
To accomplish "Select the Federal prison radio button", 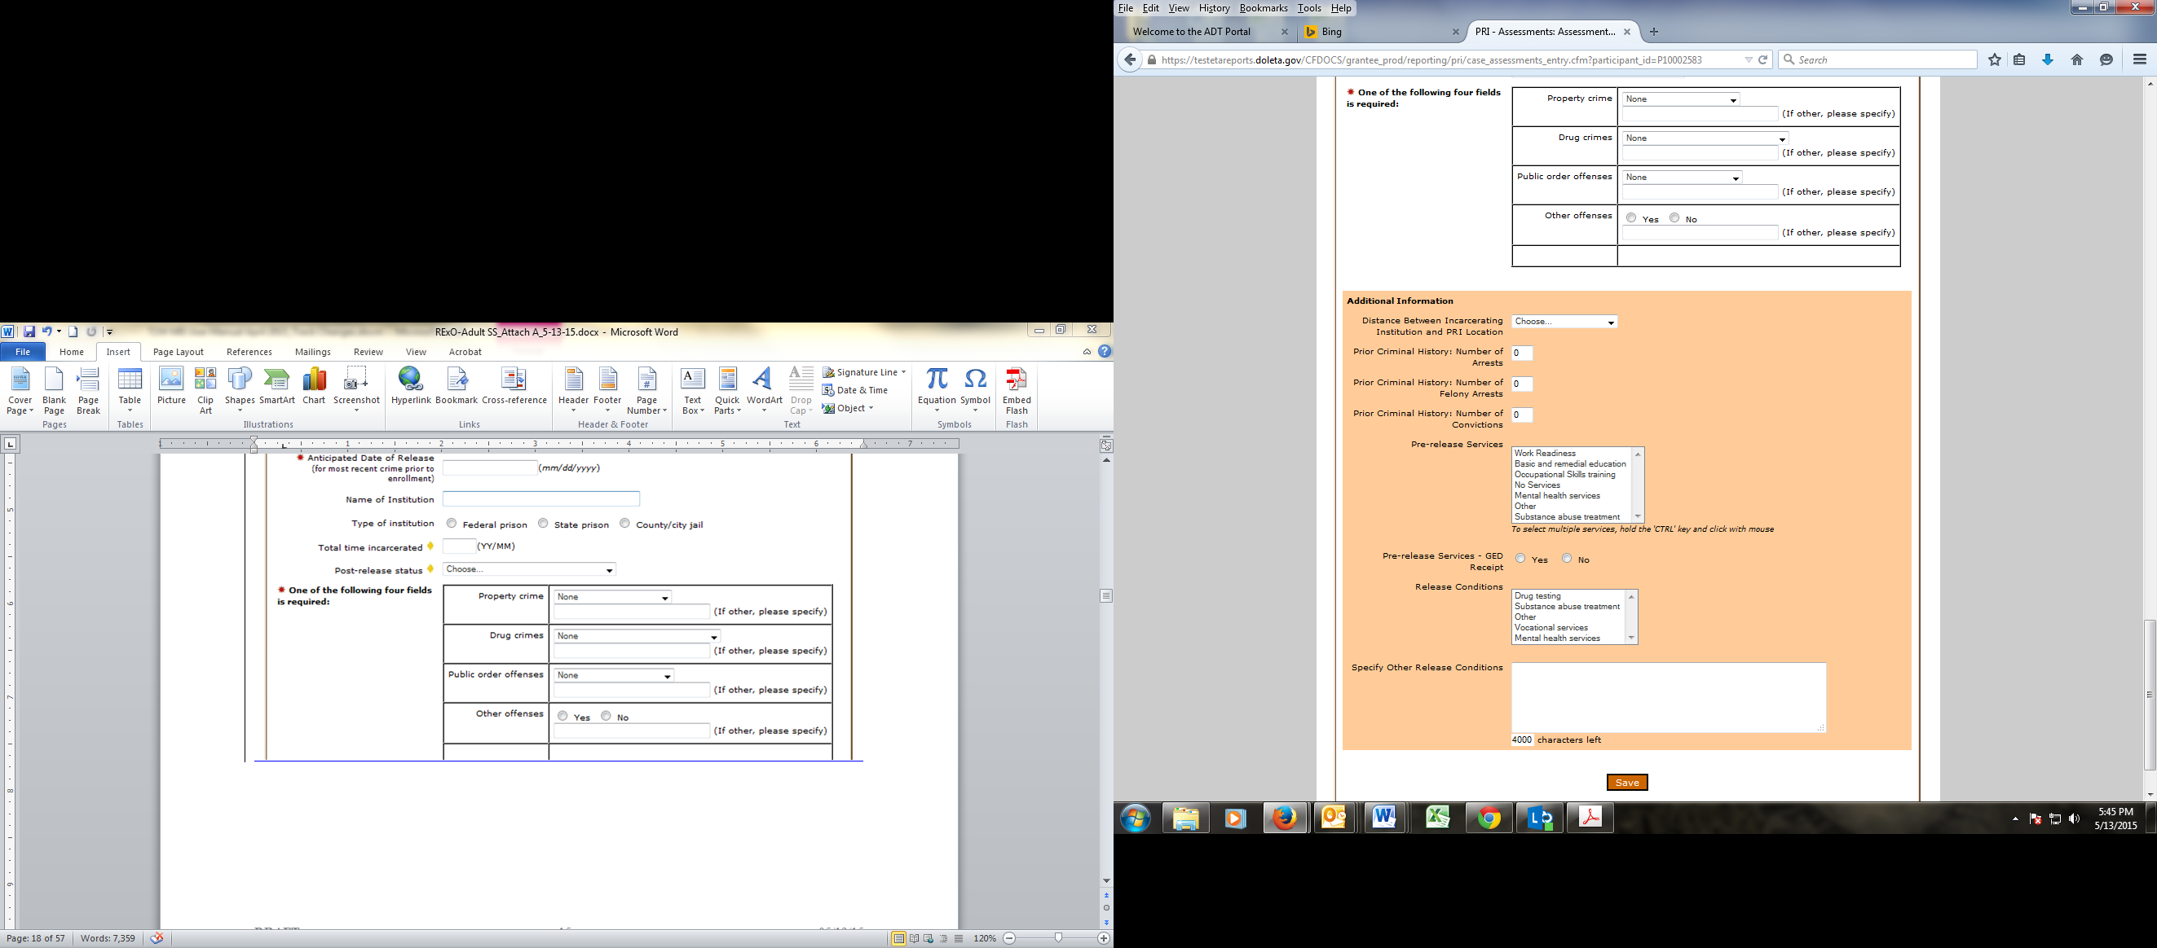I will tap(452, 524).
